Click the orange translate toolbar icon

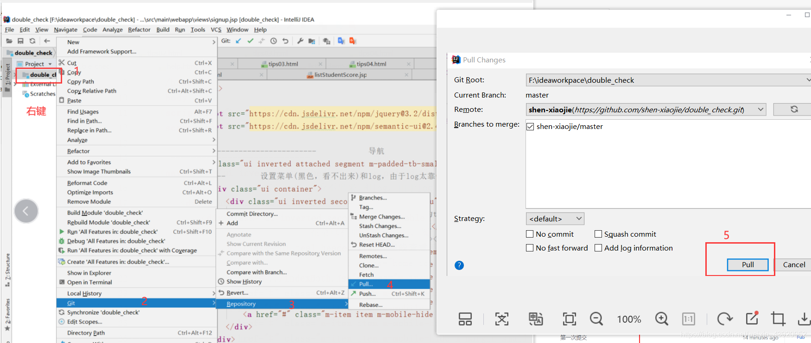(x=353, y=41)
